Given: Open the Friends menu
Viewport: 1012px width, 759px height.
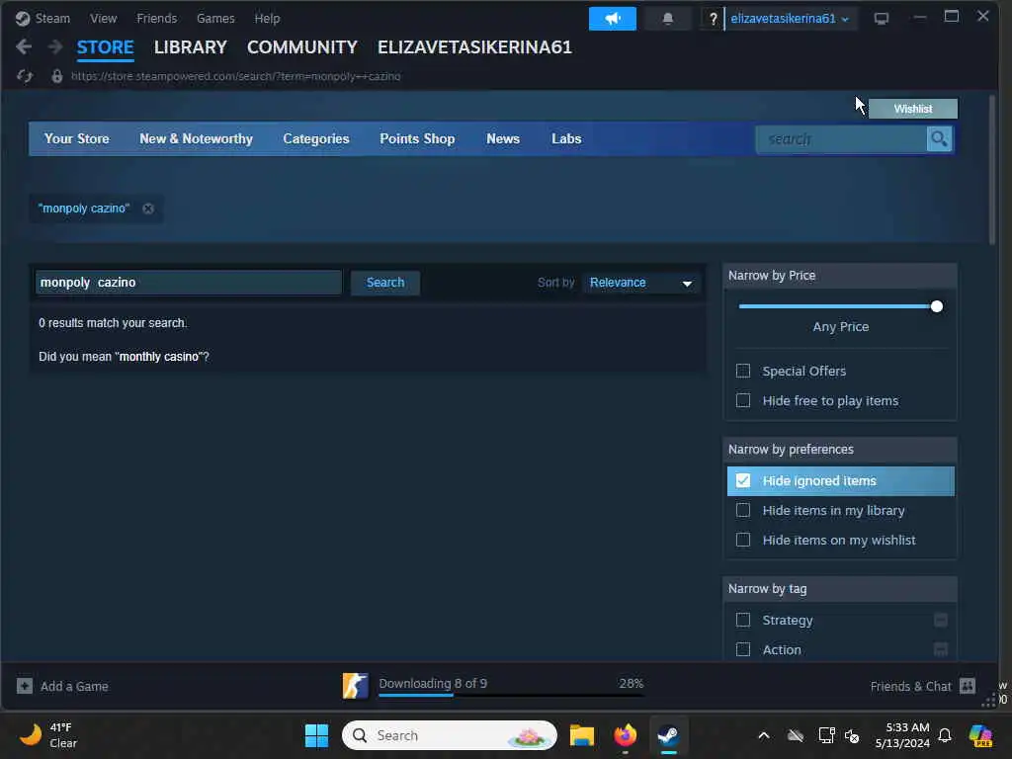Looking at the screenshot, I should pyautogui.click(x=157, y=18).
